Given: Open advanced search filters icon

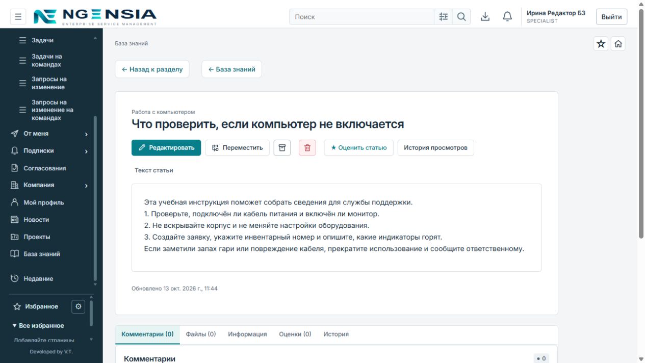Looking at the screenshot, I should (444, 17).
